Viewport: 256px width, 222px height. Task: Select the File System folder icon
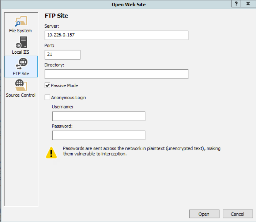(x=20, y=22)
